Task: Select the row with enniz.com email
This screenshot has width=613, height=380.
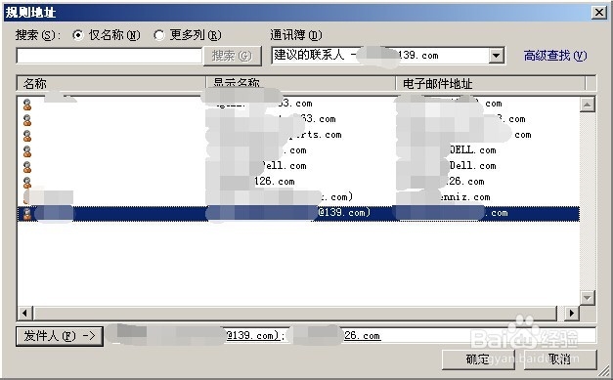Action: [298, 197]
